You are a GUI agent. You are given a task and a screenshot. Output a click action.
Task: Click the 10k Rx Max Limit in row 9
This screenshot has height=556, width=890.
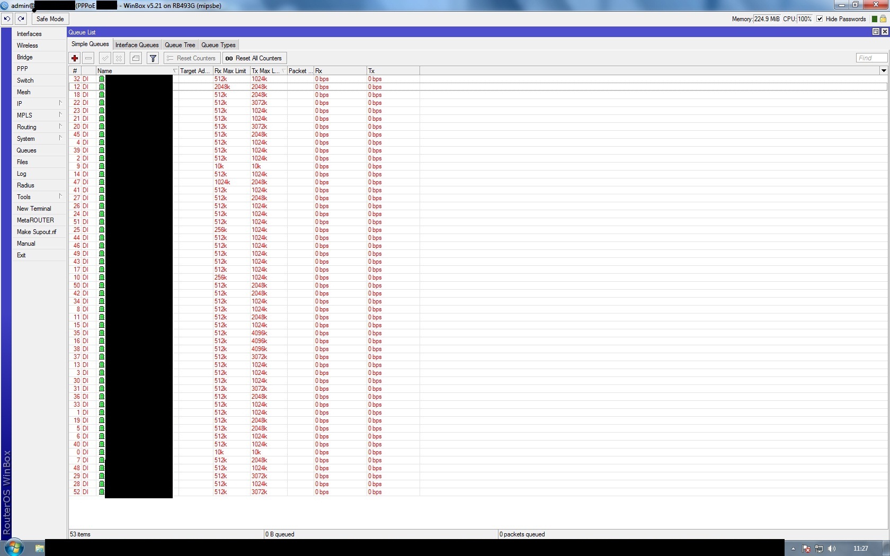tap(219, 166)
